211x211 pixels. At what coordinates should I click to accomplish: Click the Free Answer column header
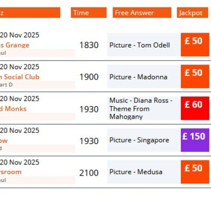point(142,13)
